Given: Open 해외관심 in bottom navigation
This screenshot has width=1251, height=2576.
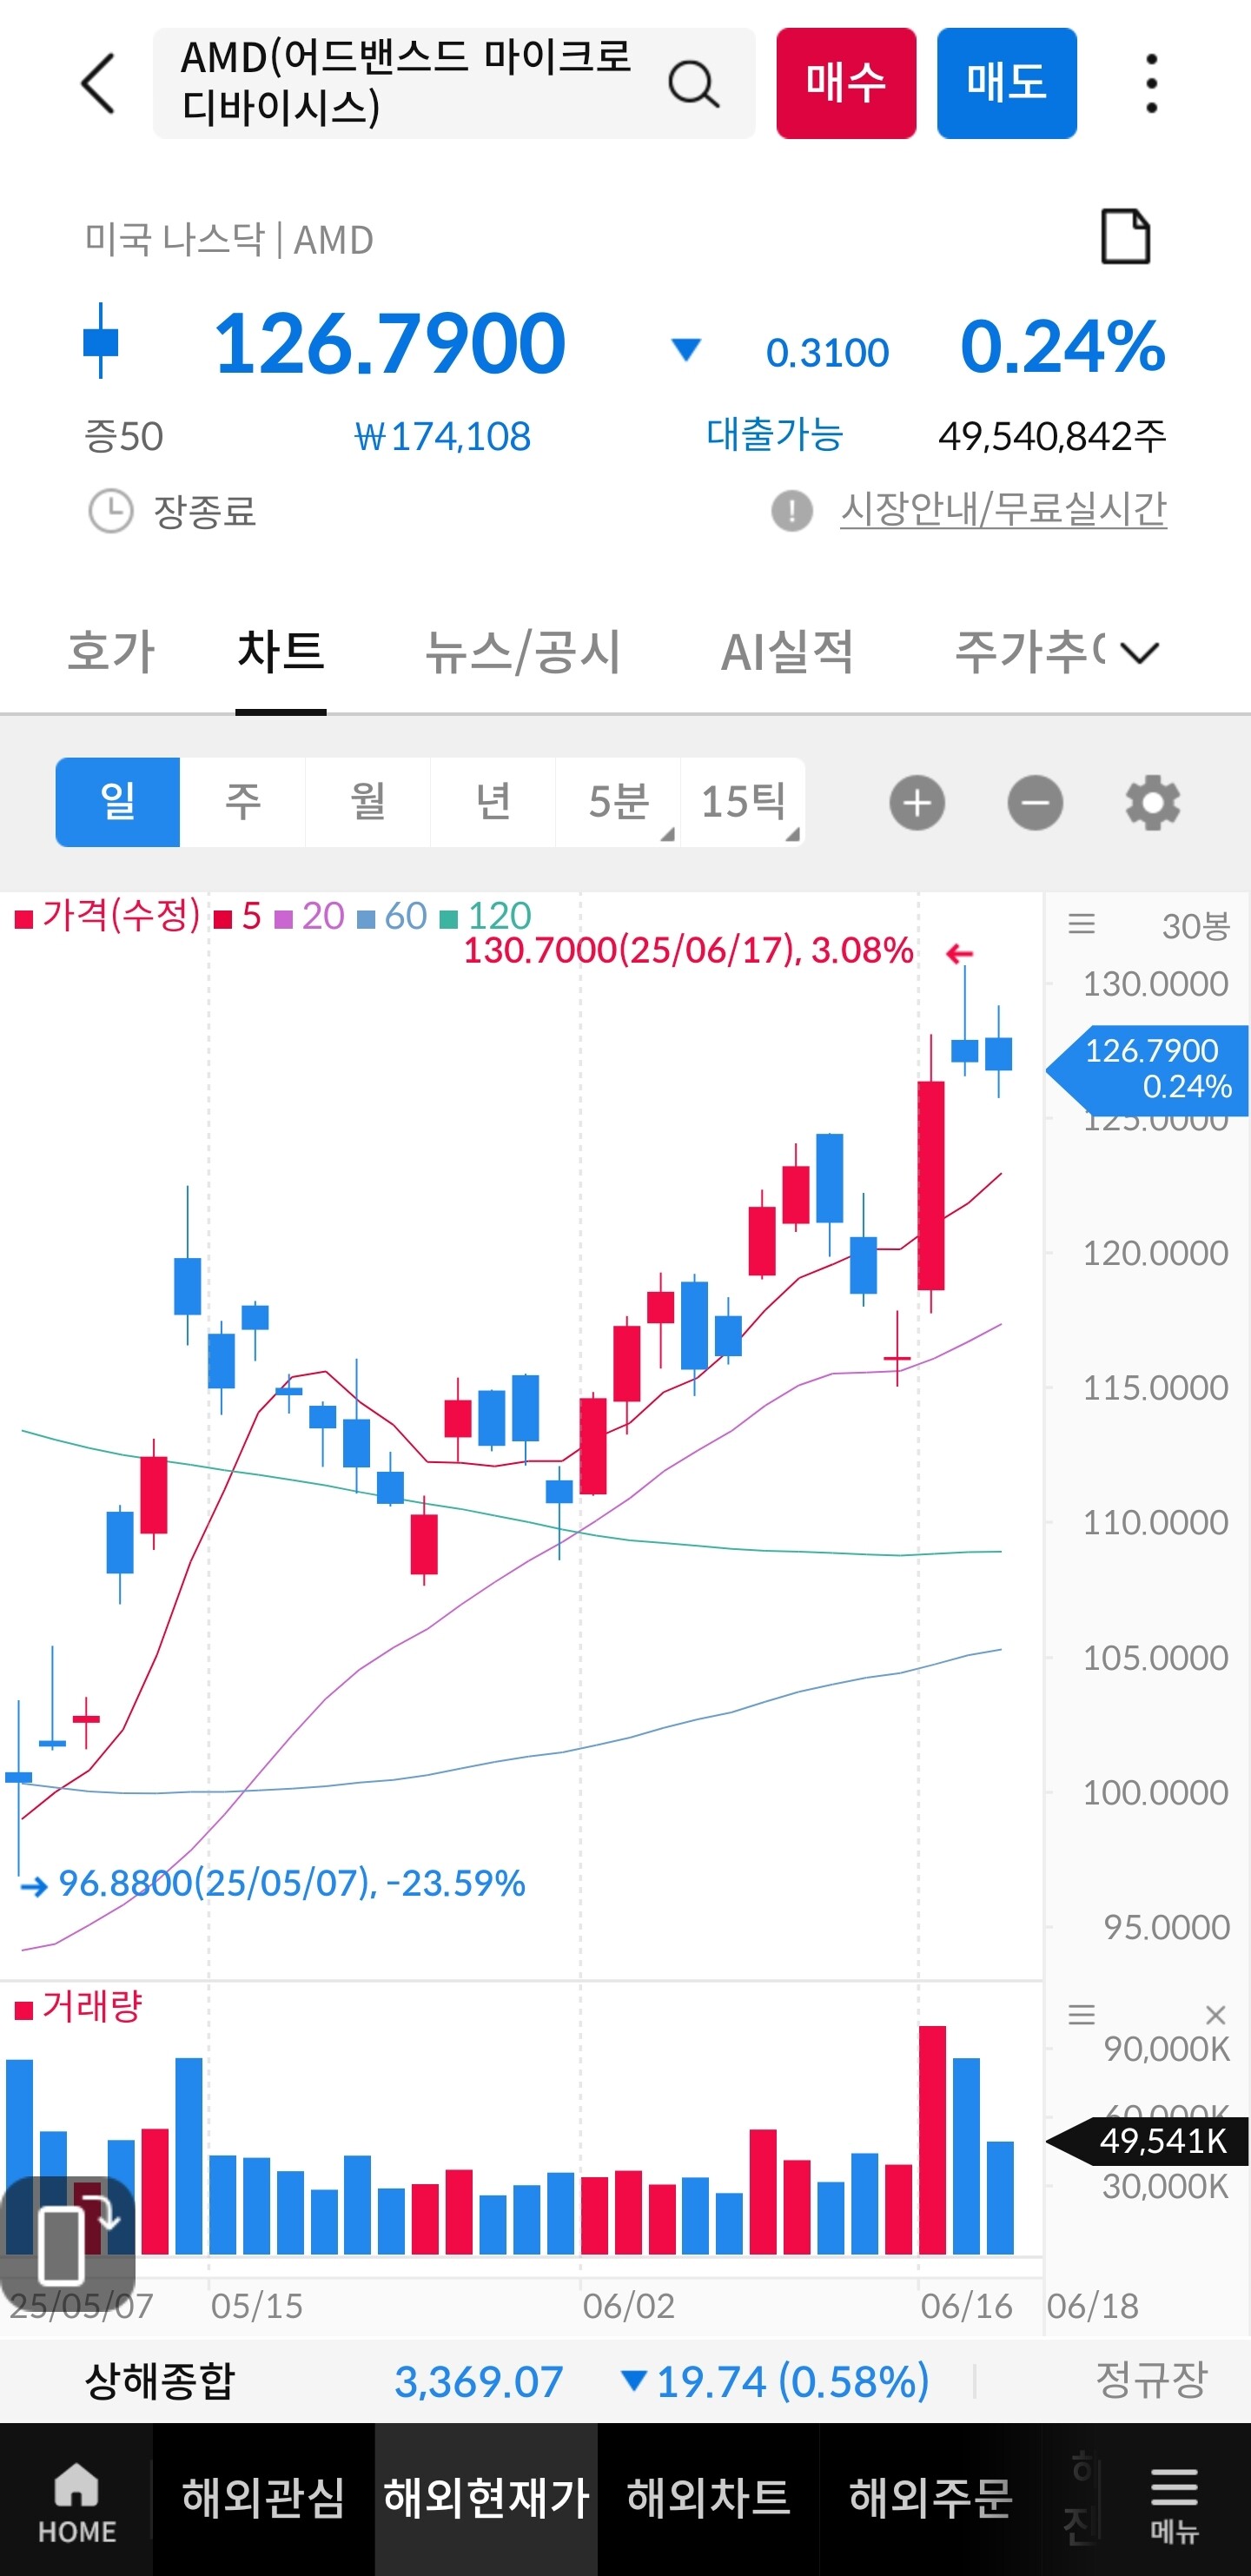Looking at the screenshot, I should click(264, 2498).
